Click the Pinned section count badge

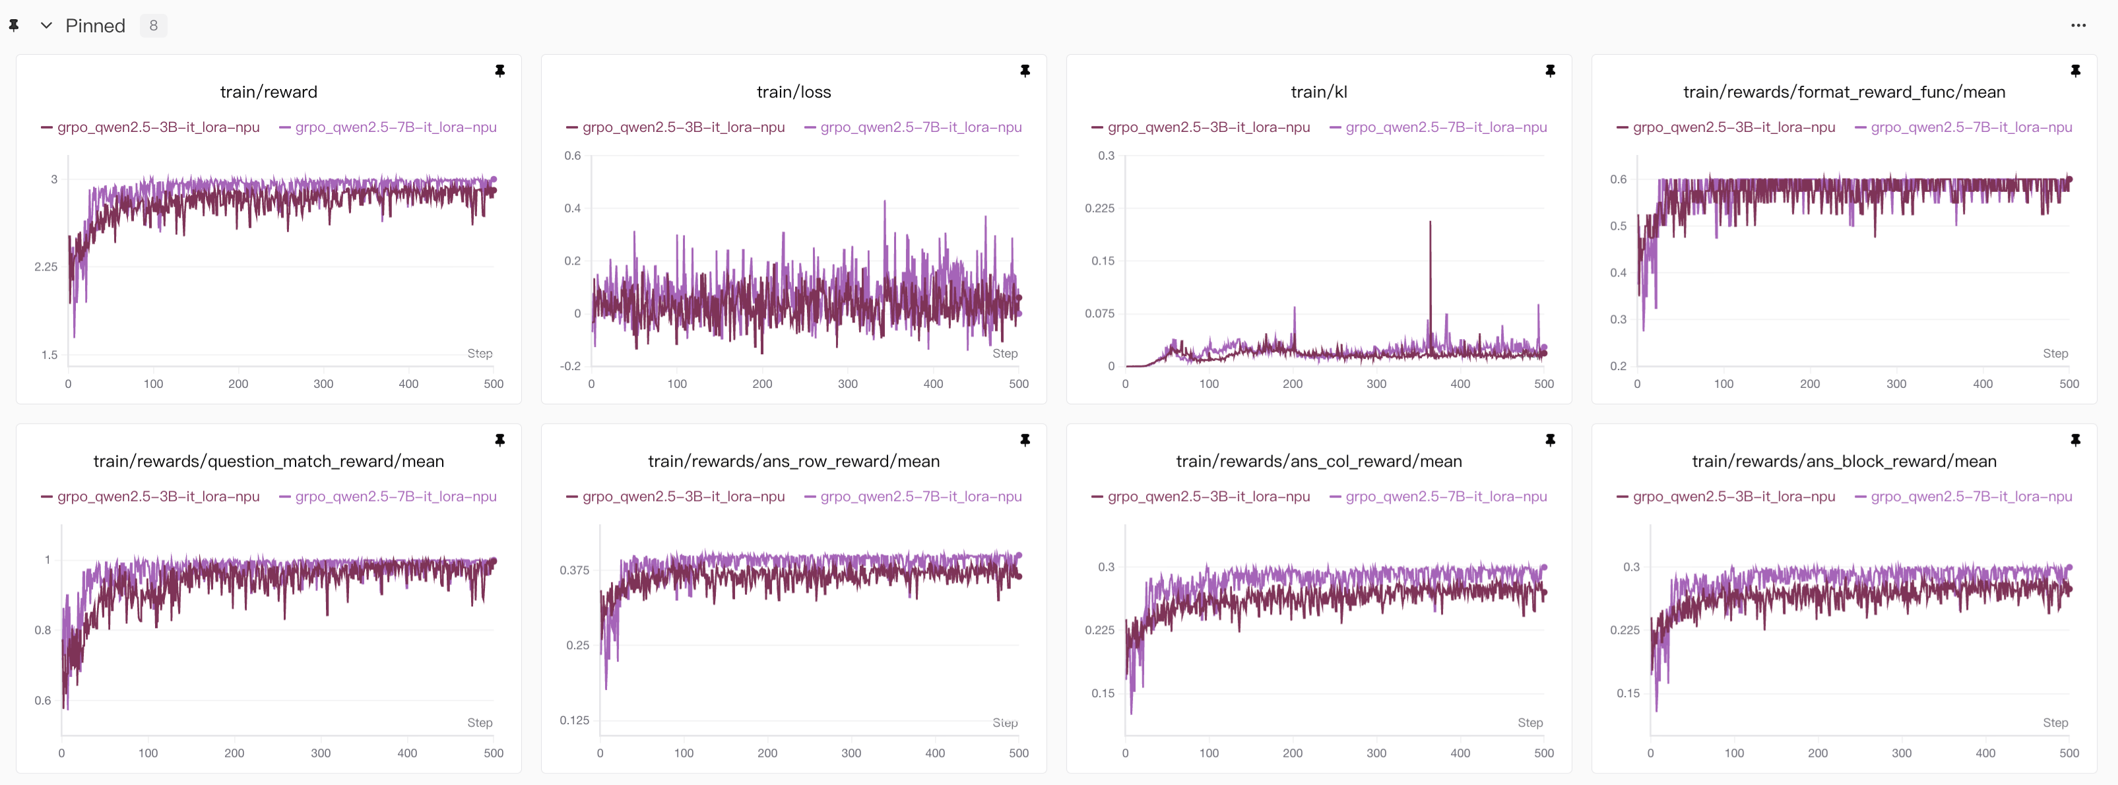pos(153,26)
